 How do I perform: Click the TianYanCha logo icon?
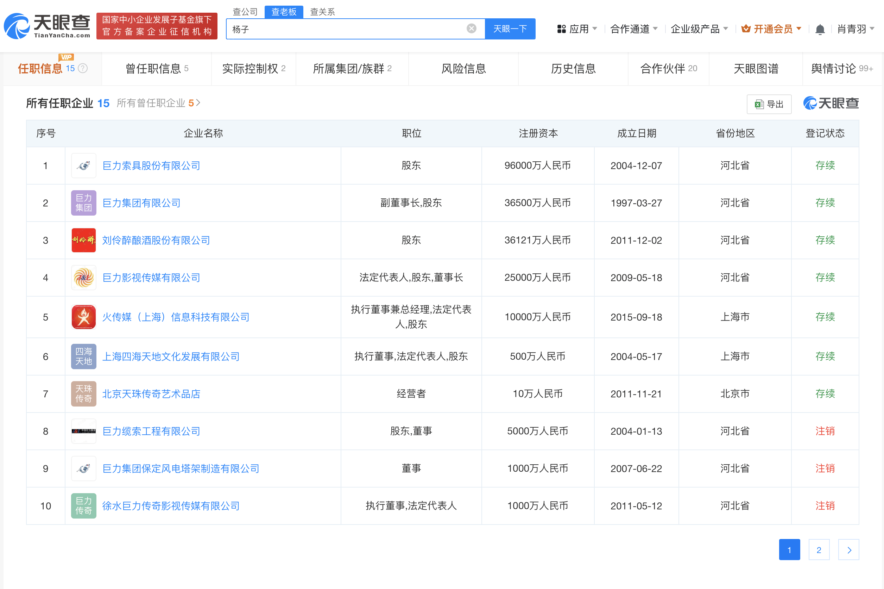[x=17, y=26]
